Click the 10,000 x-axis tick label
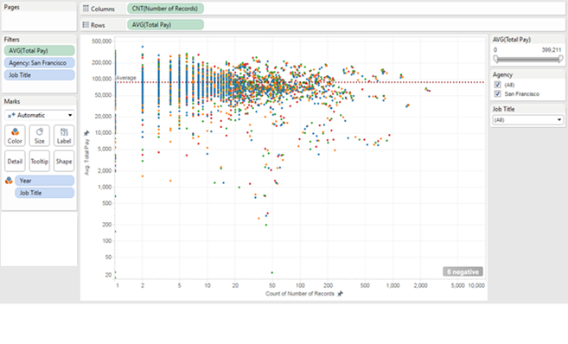This screenshot has height=344, width=568. click(476, 285)
